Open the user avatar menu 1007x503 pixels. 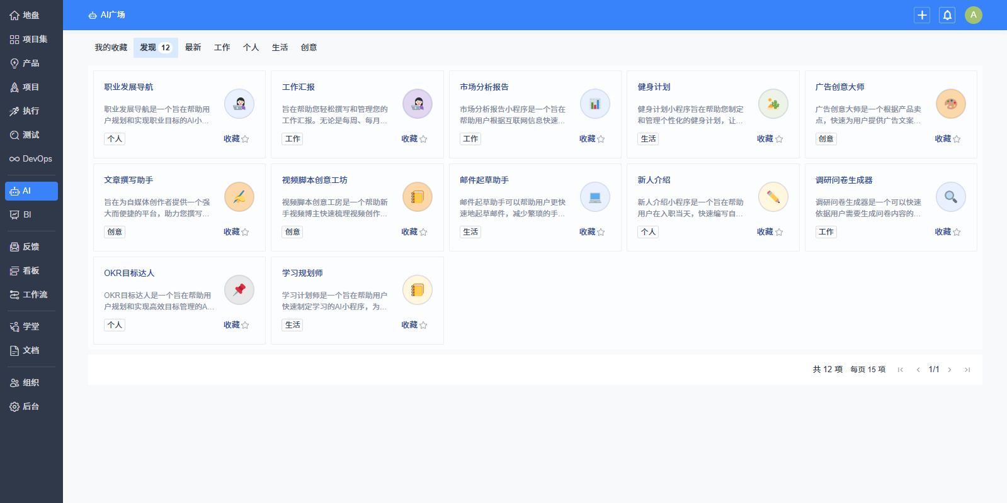click(973, 15)
